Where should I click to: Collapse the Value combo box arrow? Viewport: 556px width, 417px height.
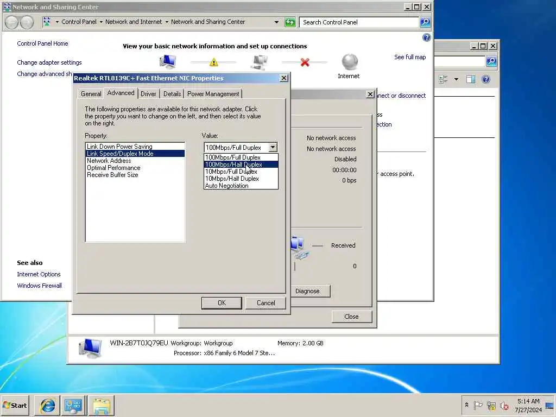273,148
